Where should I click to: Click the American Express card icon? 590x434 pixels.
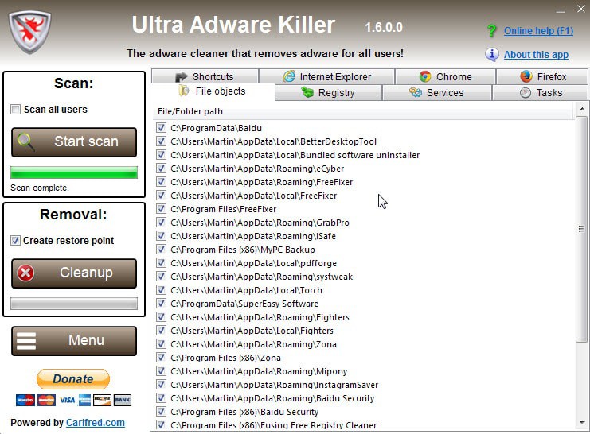(x=84, y=400)
